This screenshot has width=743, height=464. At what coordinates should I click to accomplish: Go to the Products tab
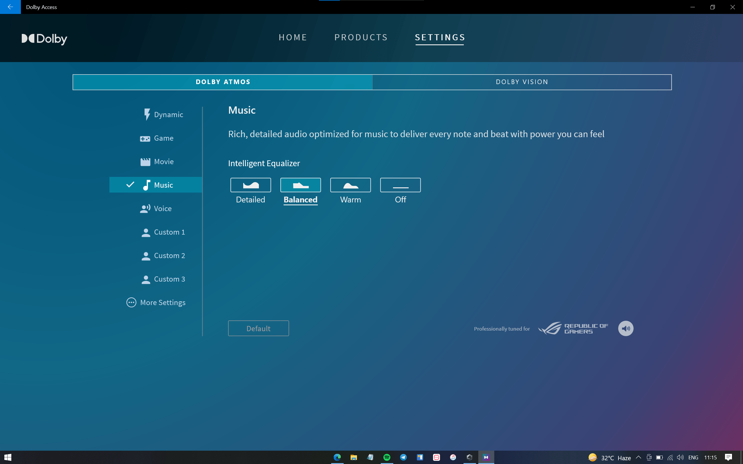click(x=361, y=37)
